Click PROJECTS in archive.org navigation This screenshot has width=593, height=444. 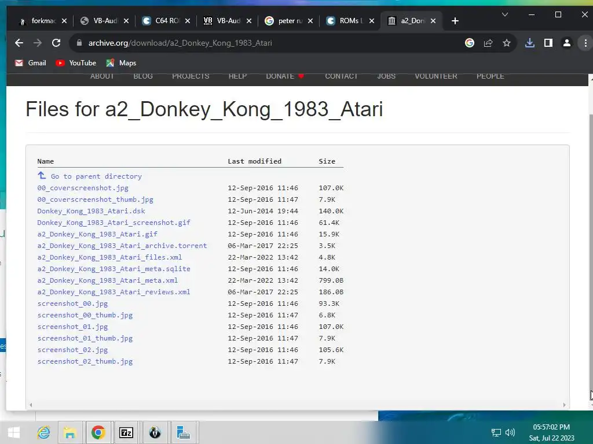[191, 76]
